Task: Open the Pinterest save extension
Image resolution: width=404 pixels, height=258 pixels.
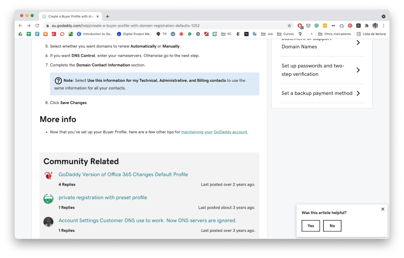Action: pyautogui.click(x=350, y=26)
